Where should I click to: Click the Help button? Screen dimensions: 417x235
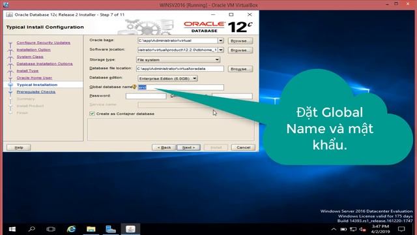tap(19, 148)
